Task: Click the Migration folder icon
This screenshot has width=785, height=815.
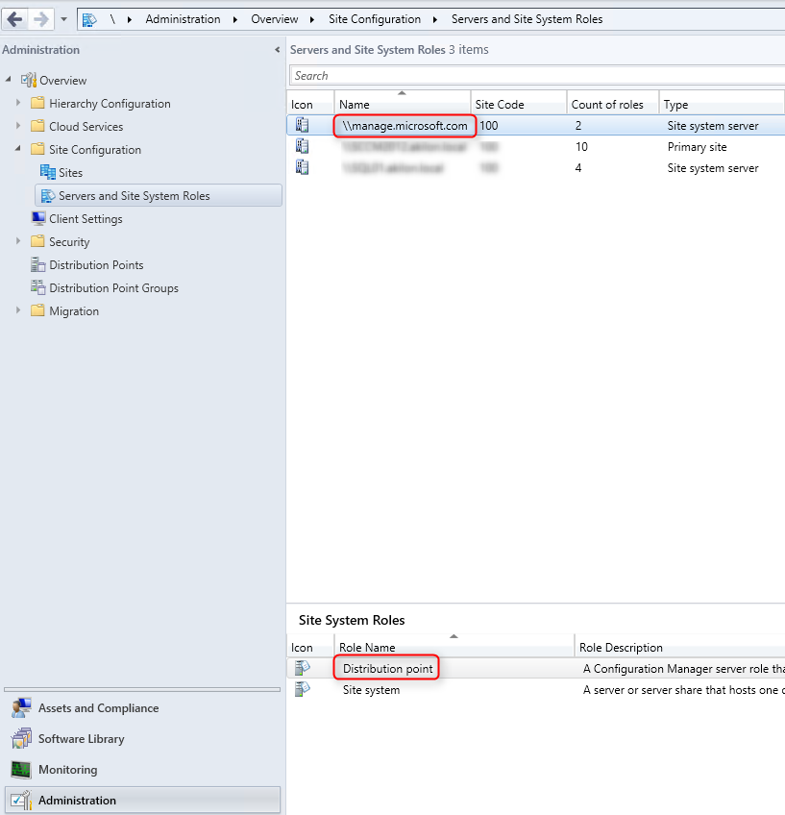Action: coord(37,310)
